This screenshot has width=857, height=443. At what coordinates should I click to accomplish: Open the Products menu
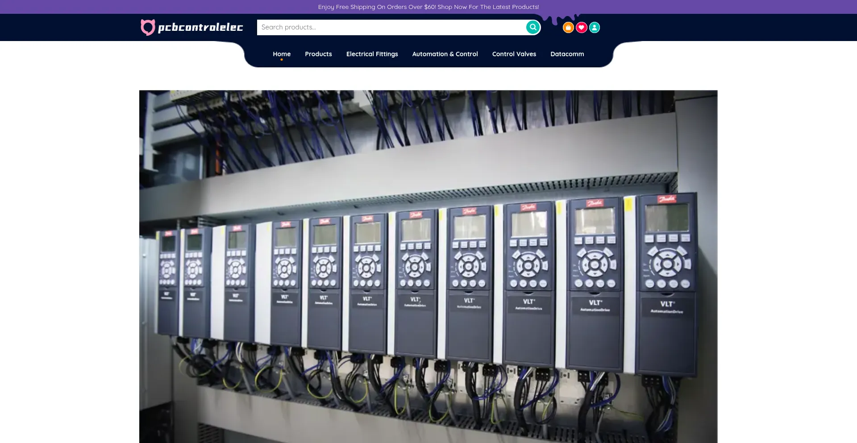(318, 54)
